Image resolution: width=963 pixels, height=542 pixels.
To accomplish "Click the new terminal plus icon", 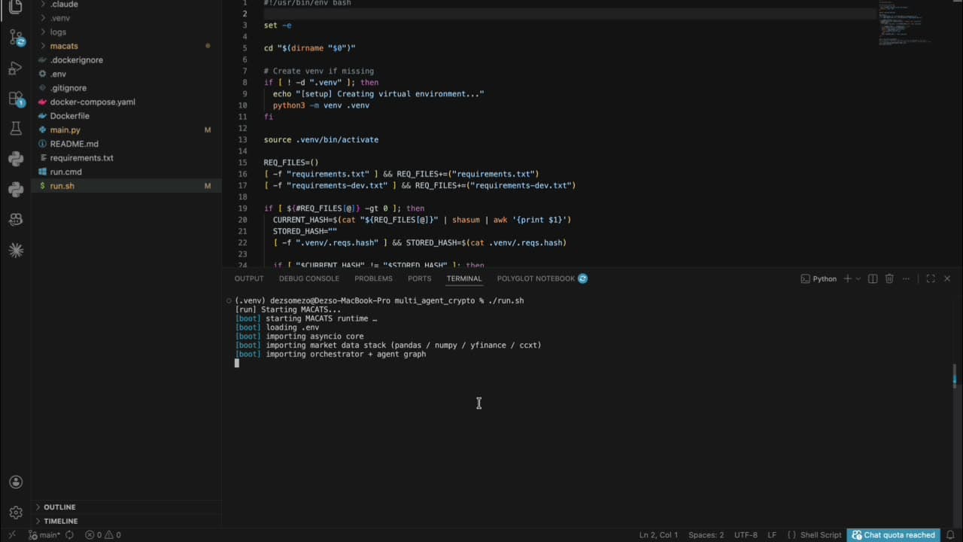I will [847, 279].
